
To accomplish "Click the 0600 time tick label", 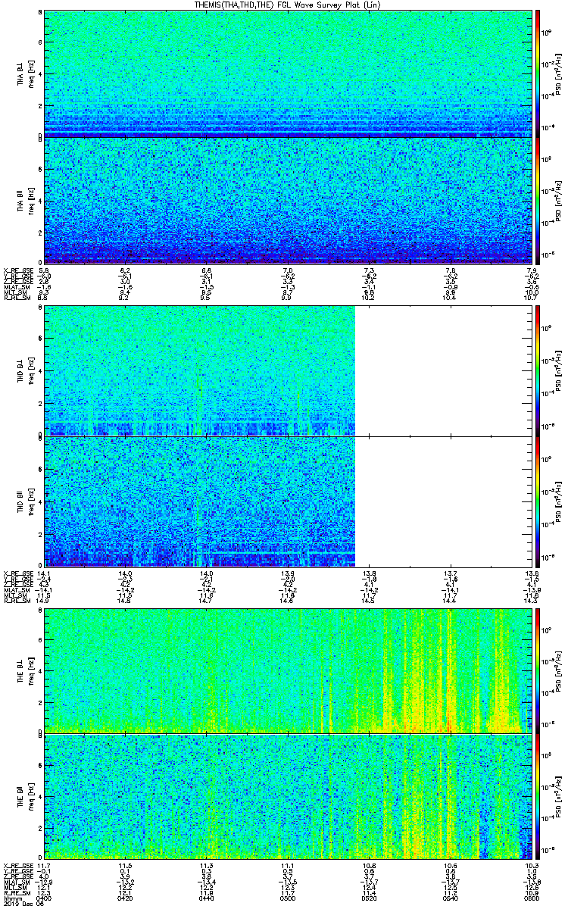I will click(x=530, y=898).
